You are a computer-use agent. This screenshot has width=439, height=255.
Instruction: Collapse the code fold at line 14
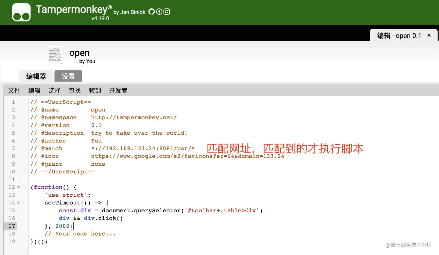[19, 203]
